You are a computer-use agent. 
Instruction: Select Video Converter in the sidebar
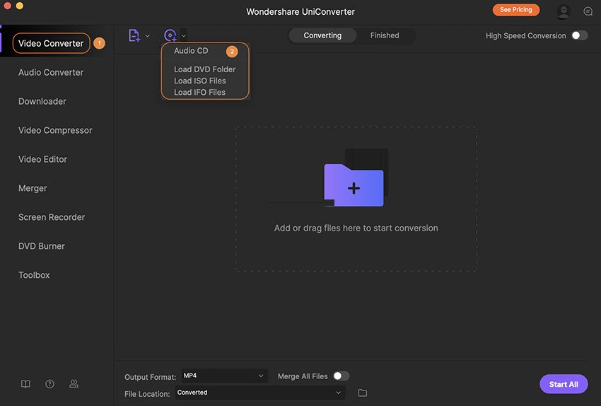coord(51,43)
